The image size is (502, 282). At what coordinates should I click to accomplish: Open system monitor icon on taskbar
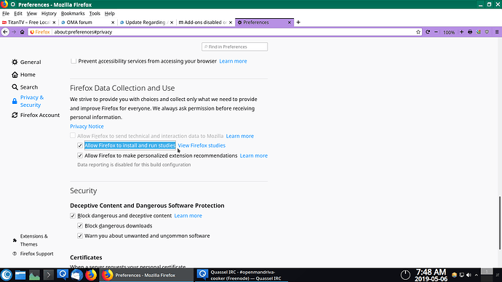[x=34, y=275]
